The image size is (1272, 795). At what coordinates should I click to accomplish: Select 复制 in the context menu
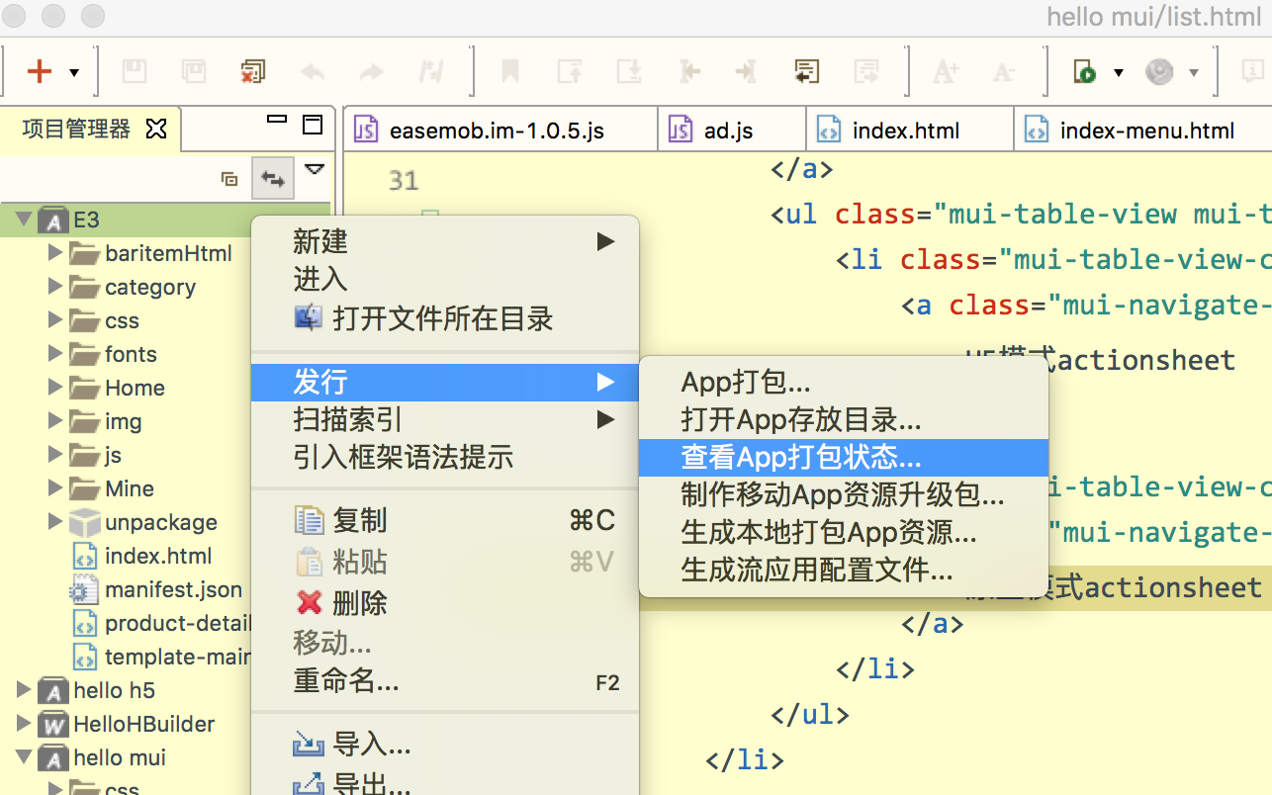[x=359, y=520]
